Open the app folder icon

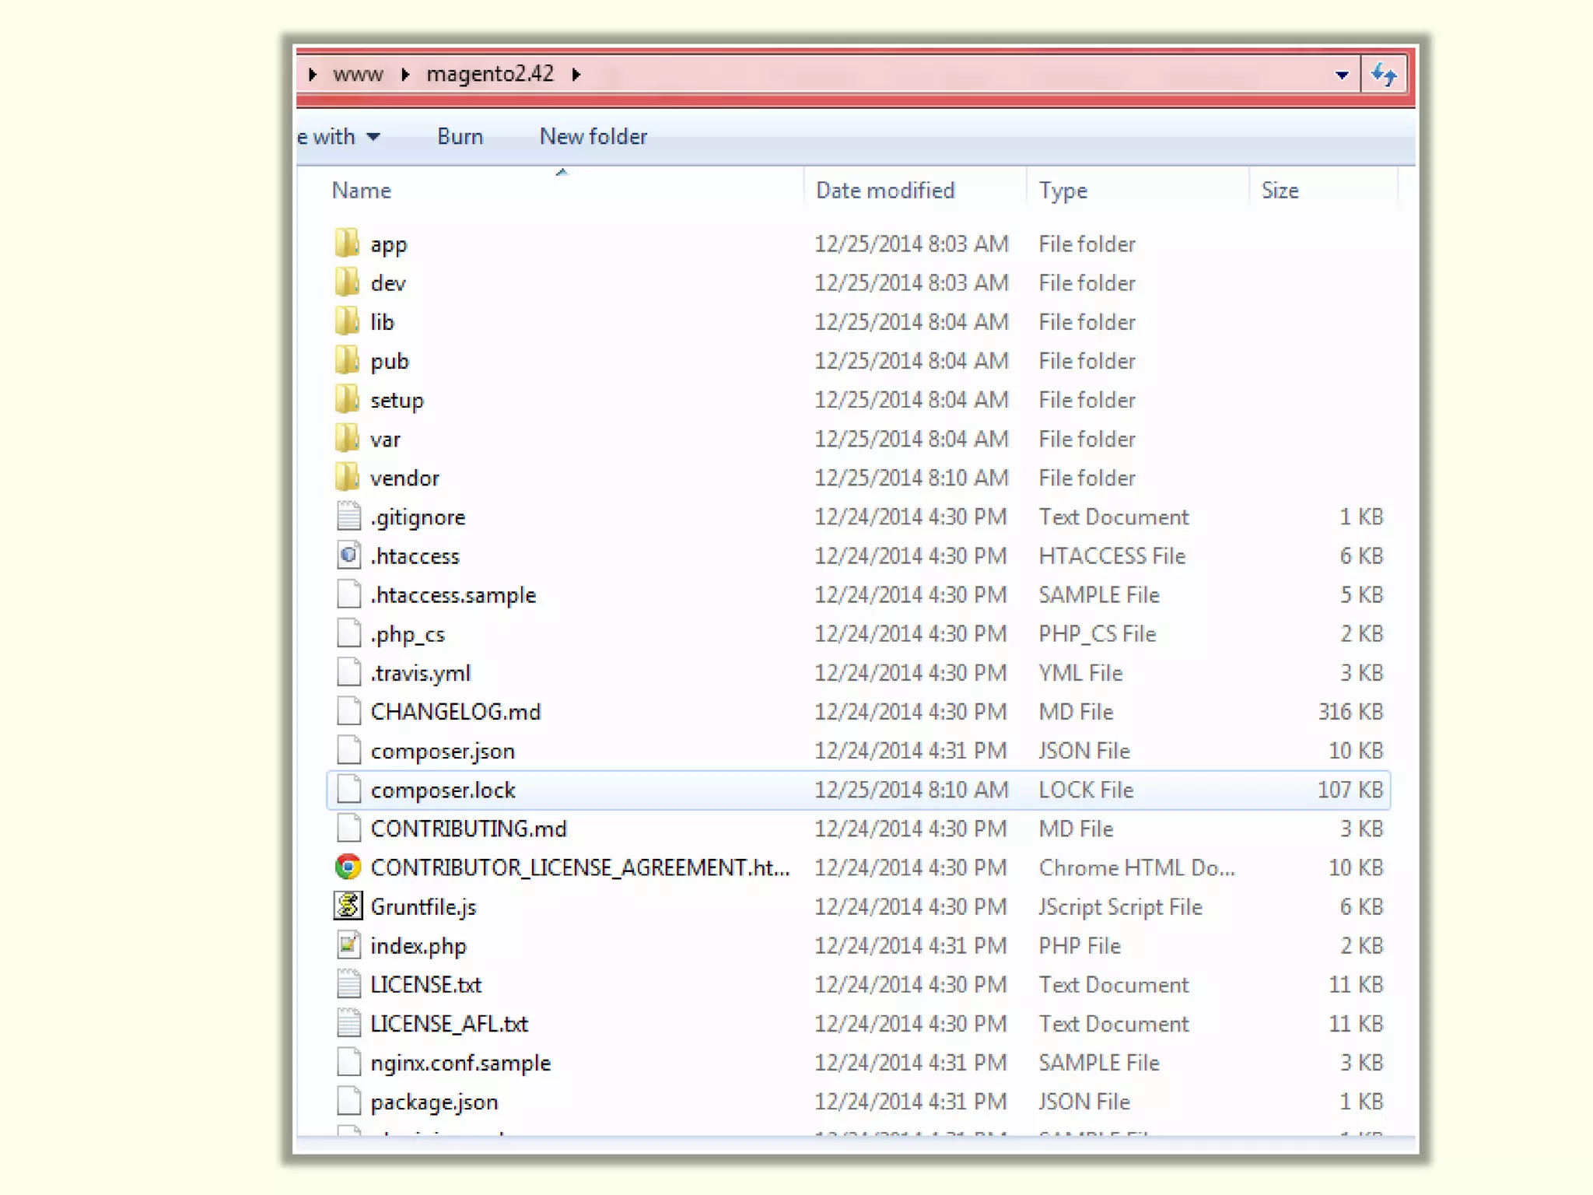[x=347, y=244]
